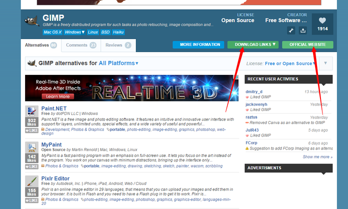The image size is (348, 209).
Task: Open MyPaint app icon
Action: click(x=31, y=147)
